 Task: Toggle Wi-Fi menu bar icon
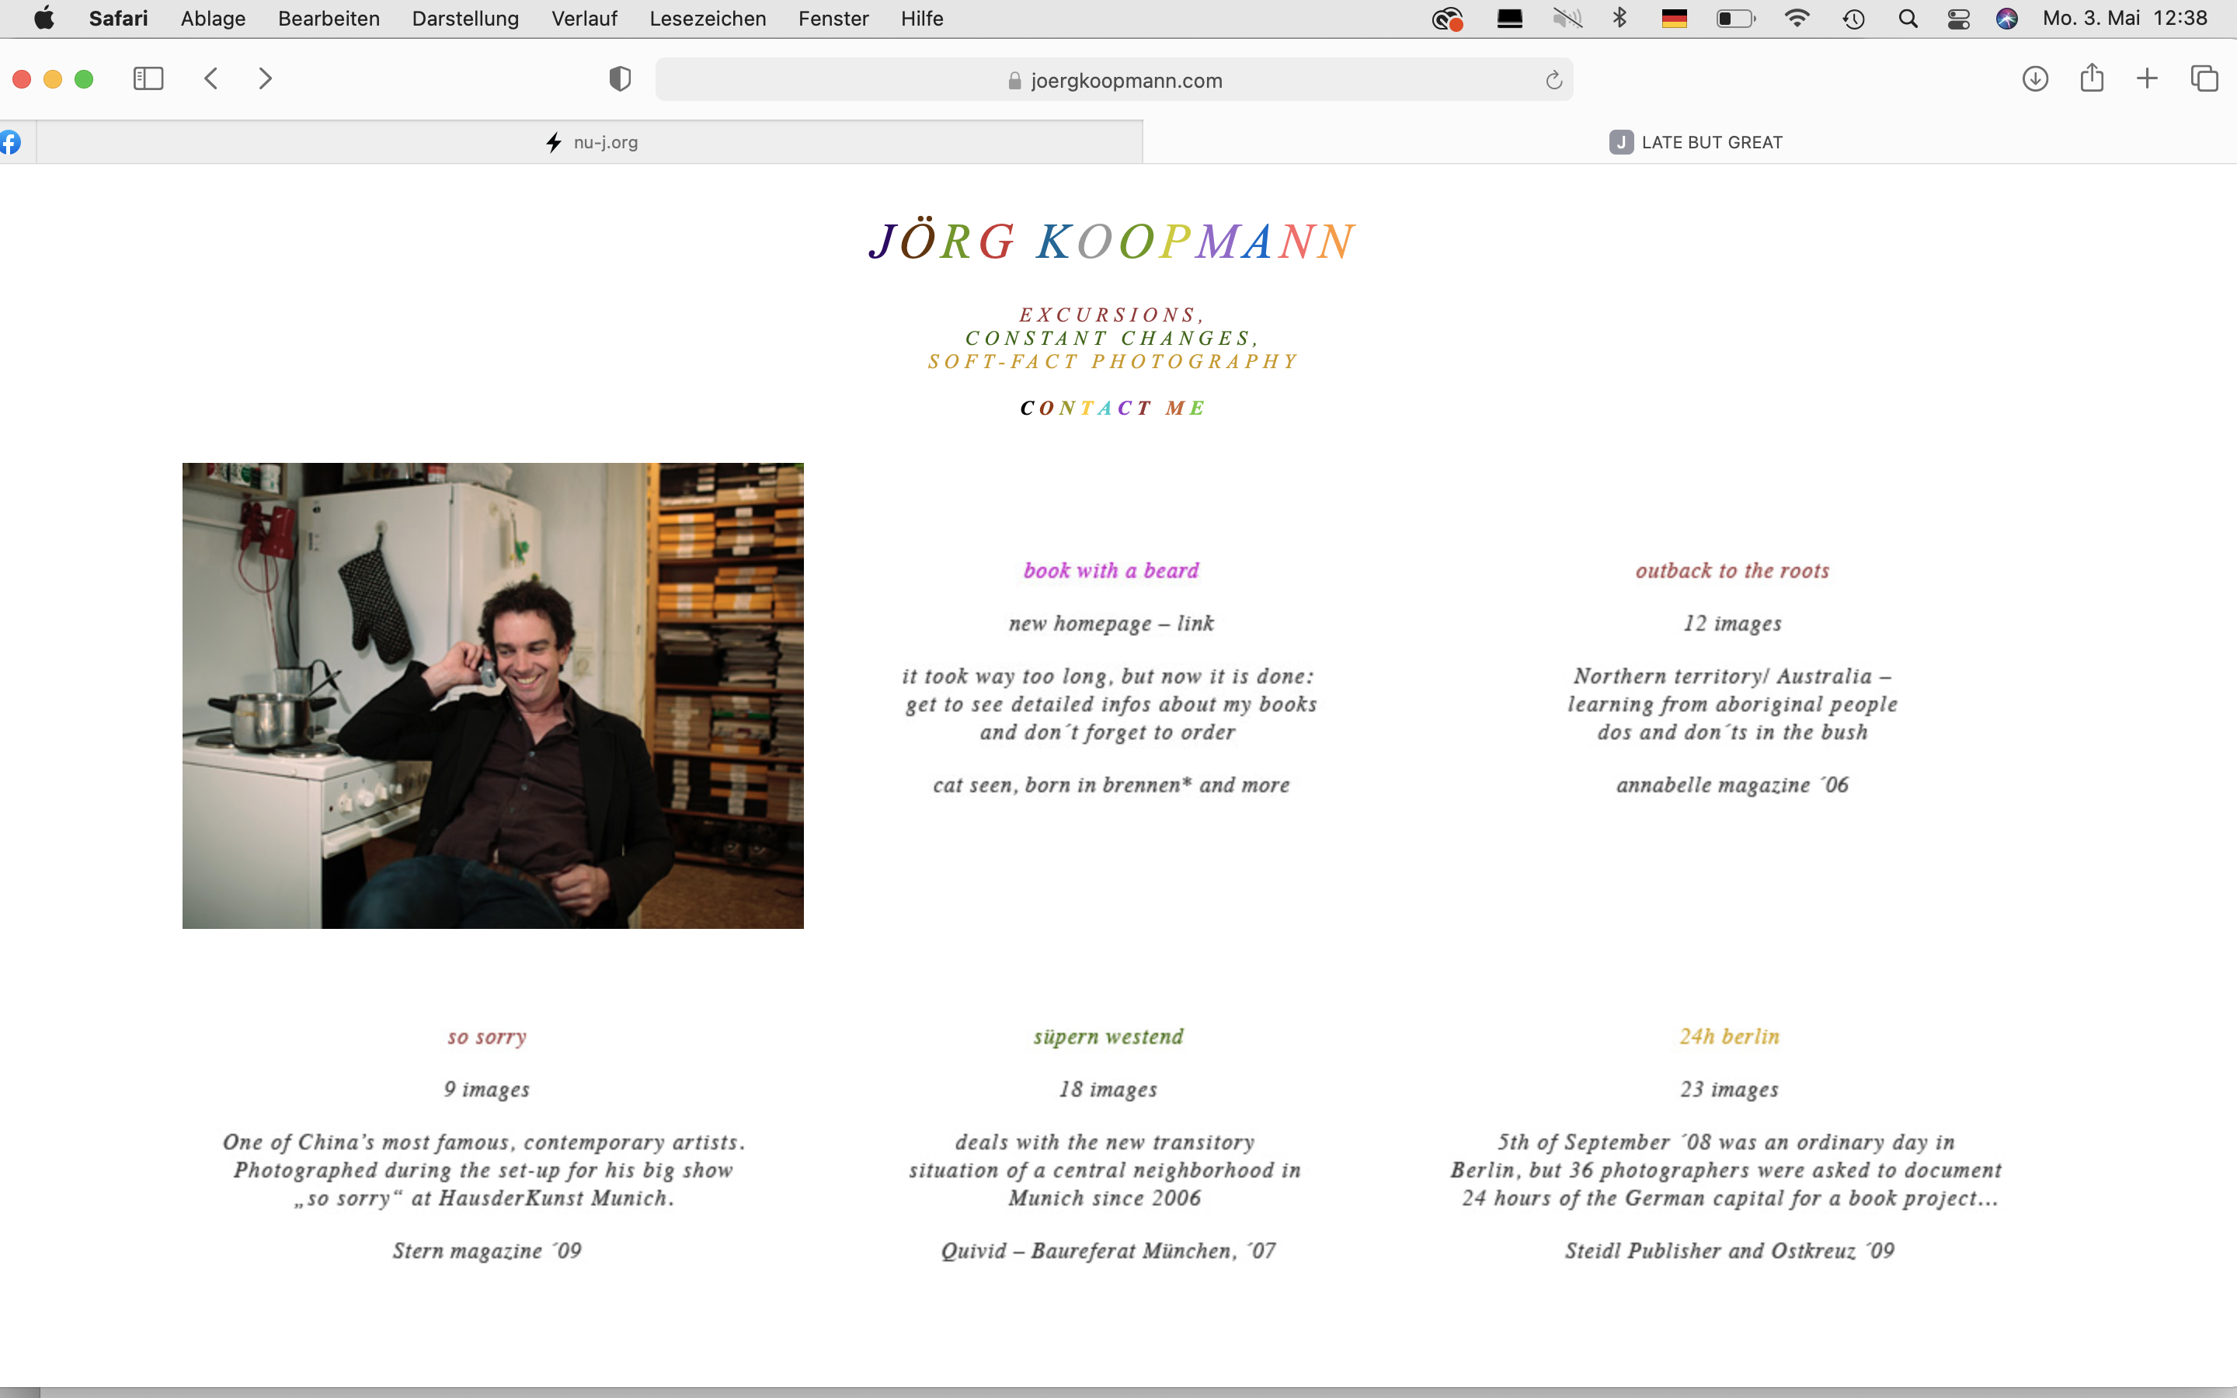[1796, 19]
